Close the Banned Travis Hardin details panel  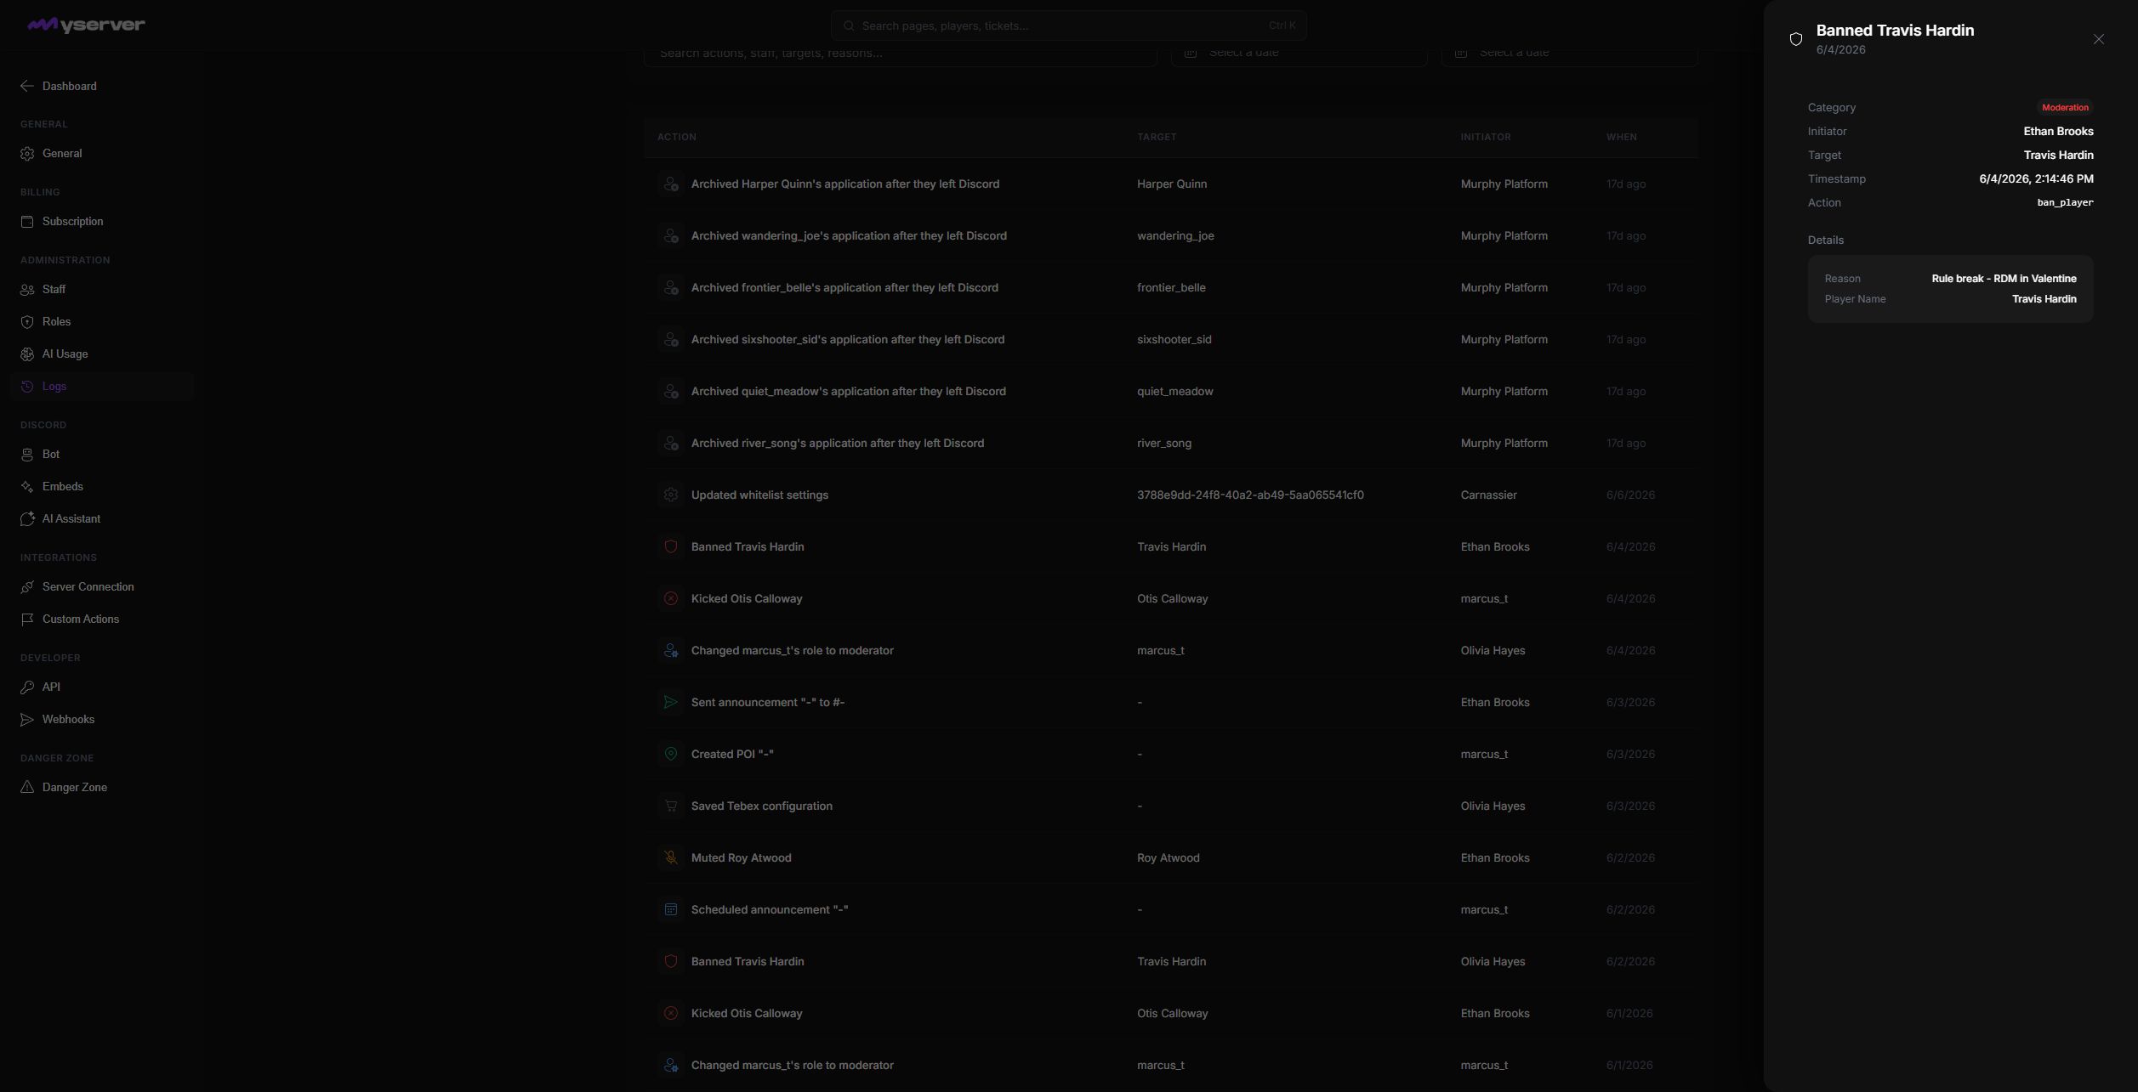(2098, 39)
